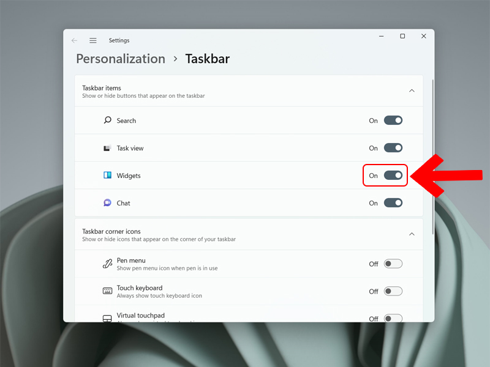Viewport: 490px width, 367px height.
Task: Click the Pen menu icon
Action: (107, 263)
